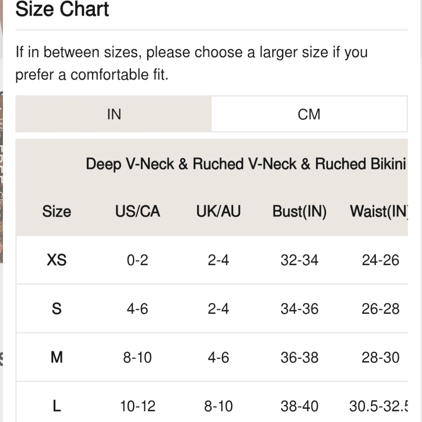Switch to the CM unit tab
The width and height of the screenshot is (422, 422).
309,114
